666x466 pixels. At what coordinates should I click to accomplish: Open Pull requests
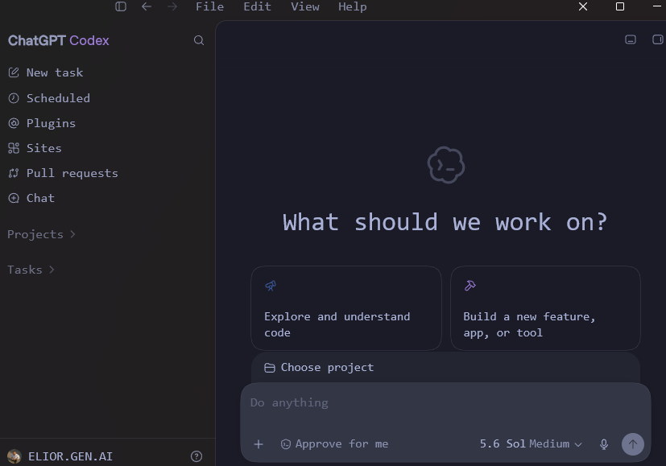pos(72,173)
